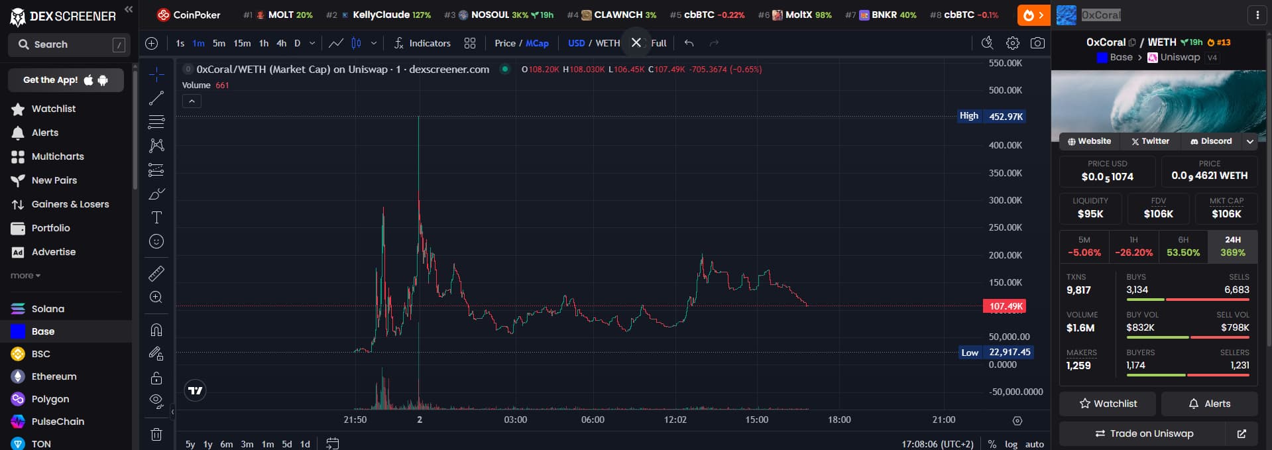
Task: Open the Fibonacci retracement tool
Action: 156,122
